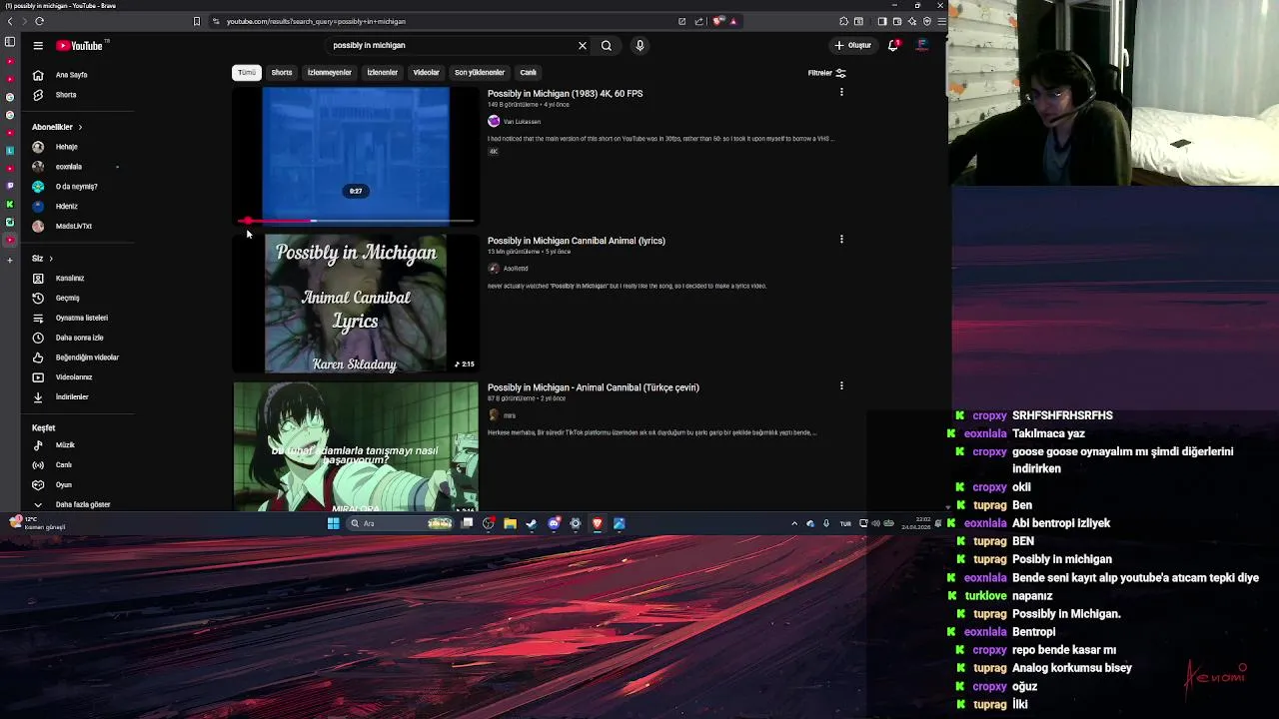Select the İzlenenler filter chip
The height and width of the screenshot is (719, 1279).
tap(383, 72)
